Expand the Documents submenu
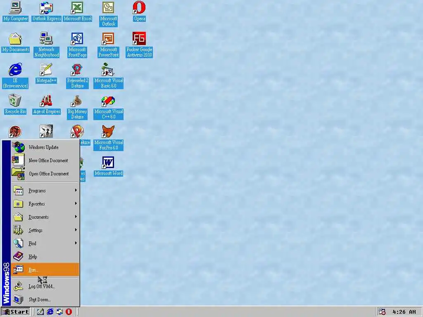The width and height of the screenshot is (423, 317). click(45, 217)
